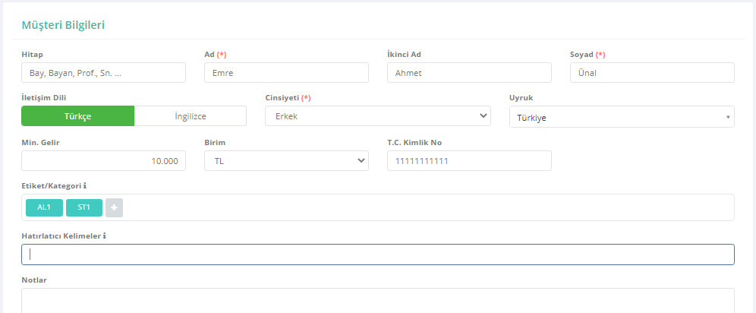Focus the Hatırlatıcı Kelimeler text field
Image resolution: width=756 pixels, height=313 pixels.
(x=378, y=255)
